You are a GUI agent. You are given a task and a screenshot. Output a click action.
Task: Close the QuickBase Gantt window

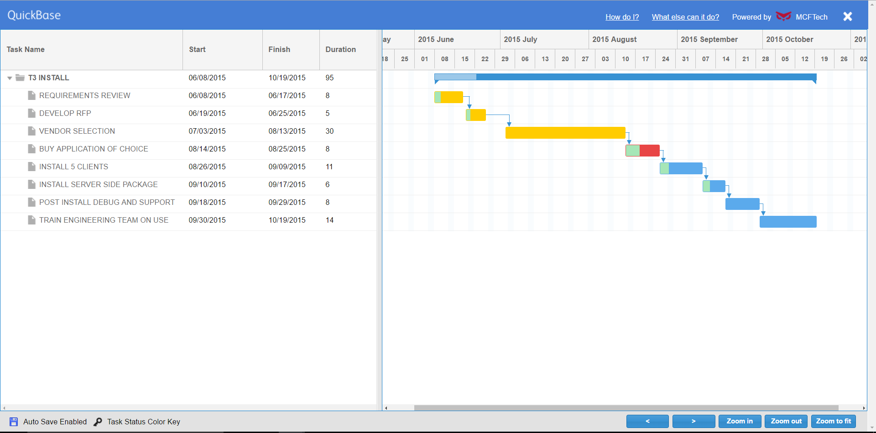pyautogui.click(x=848, y=16)
